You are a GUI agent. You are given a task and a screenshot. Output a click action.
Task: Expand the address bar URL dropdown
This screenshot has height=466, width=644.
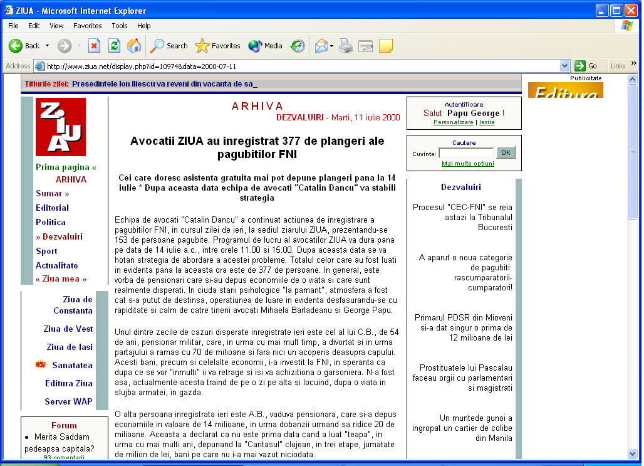tap(564, 66)
